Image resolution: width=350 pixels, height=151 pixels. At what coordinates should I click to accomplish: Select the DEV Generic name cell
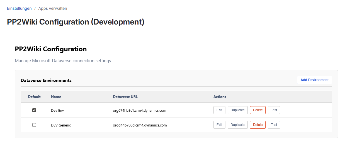[61, 125]
